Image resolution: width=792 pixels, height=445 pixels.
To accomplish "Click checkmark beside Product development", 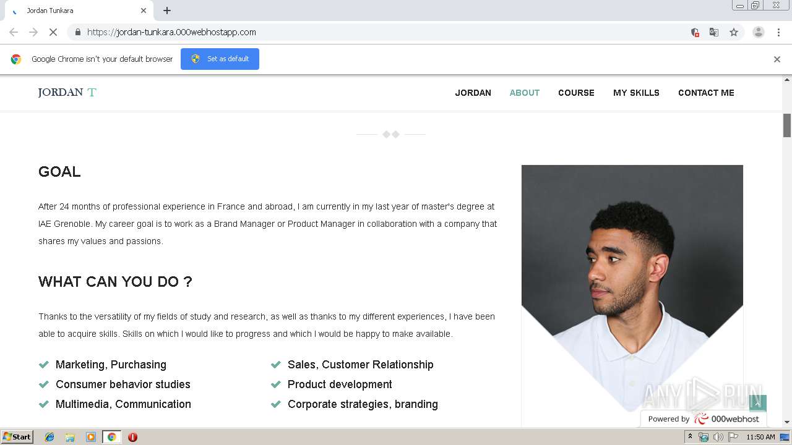I will point(276,384).
